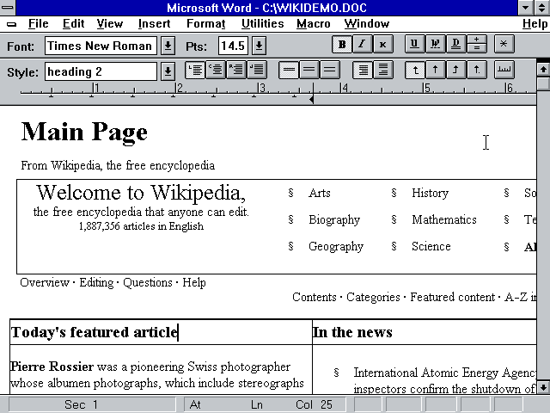This screenshot has width=550, height=413.
Task: Set justified paragraph alignment icon
Action: [x=257, y=70]
